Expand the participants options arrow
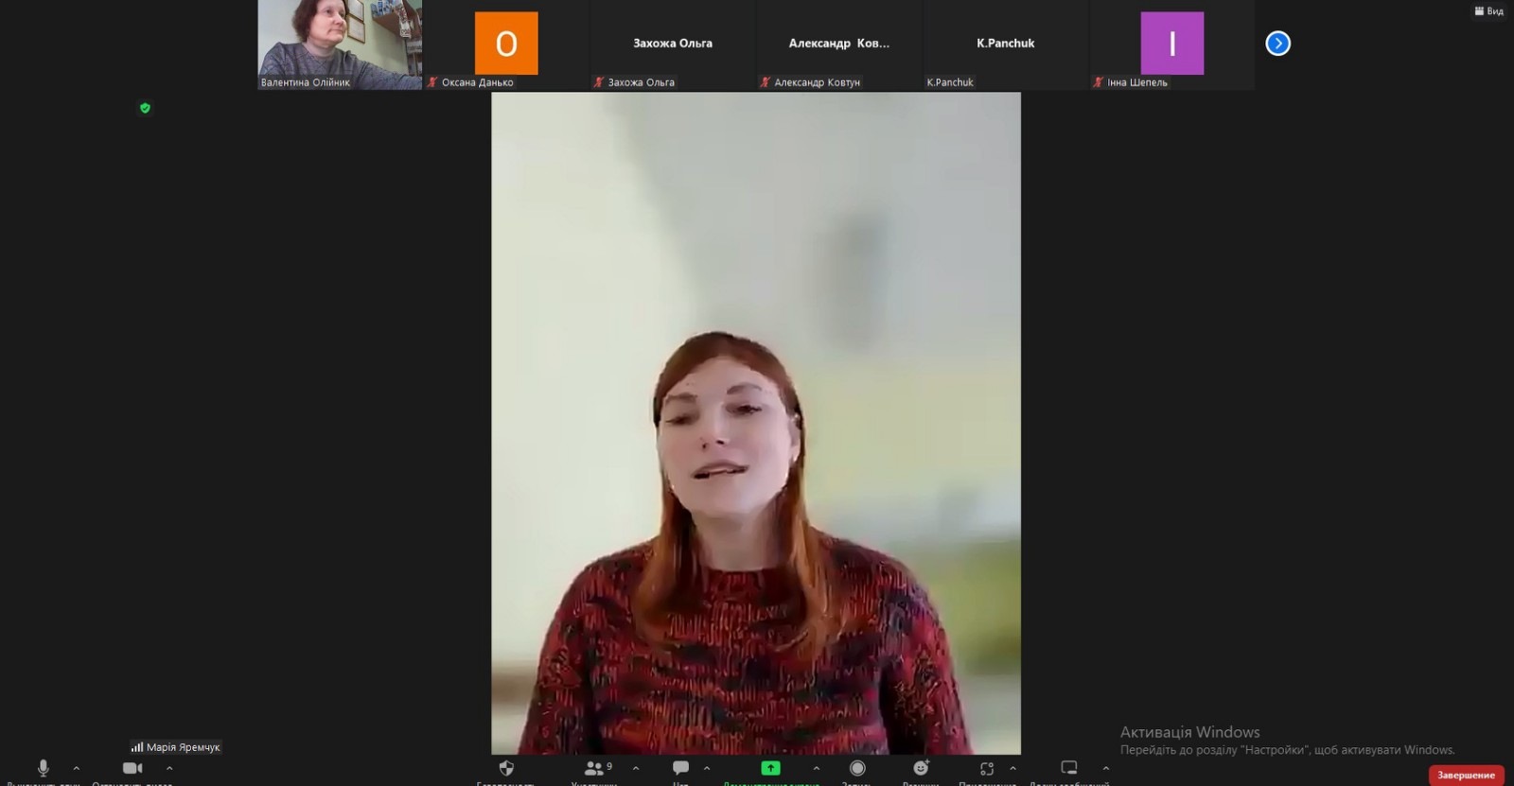The height and width of the screenshot is (786, 1514). [636, 768]
